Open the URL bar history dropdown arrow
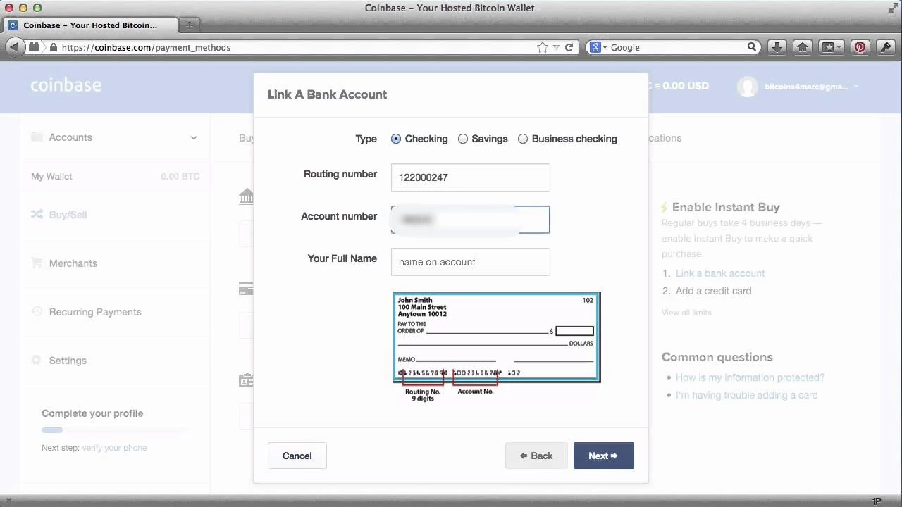The width and height of the screenshot is (902, 507). (556, 47)
